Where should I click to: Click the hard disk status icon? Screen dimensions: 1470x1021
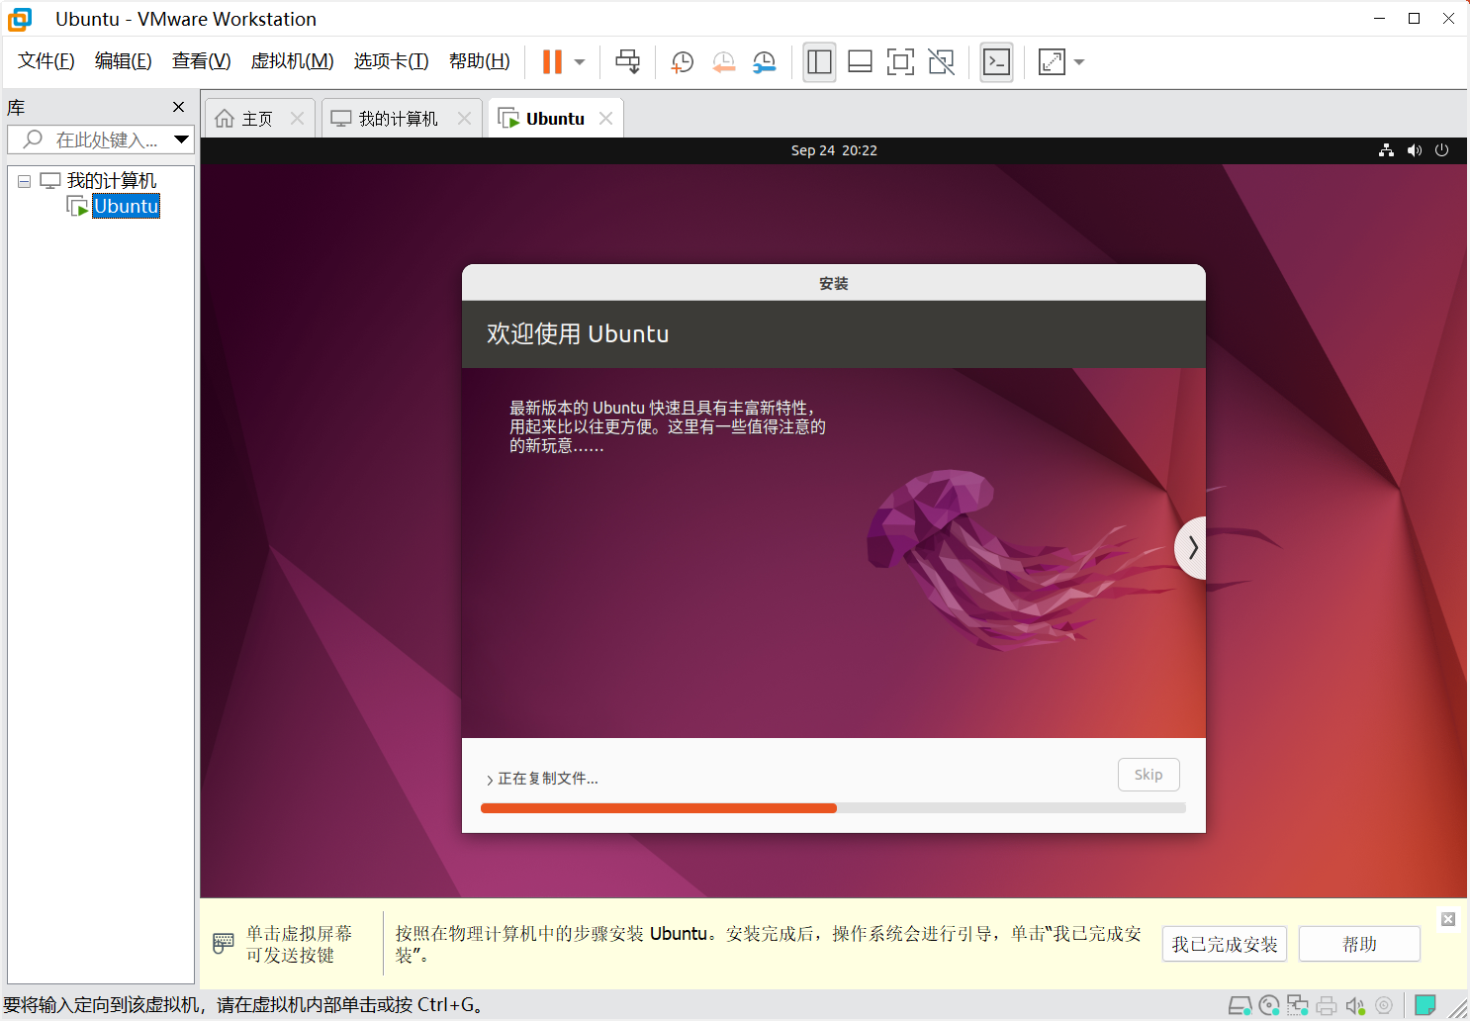(x=1240, y=1006)
